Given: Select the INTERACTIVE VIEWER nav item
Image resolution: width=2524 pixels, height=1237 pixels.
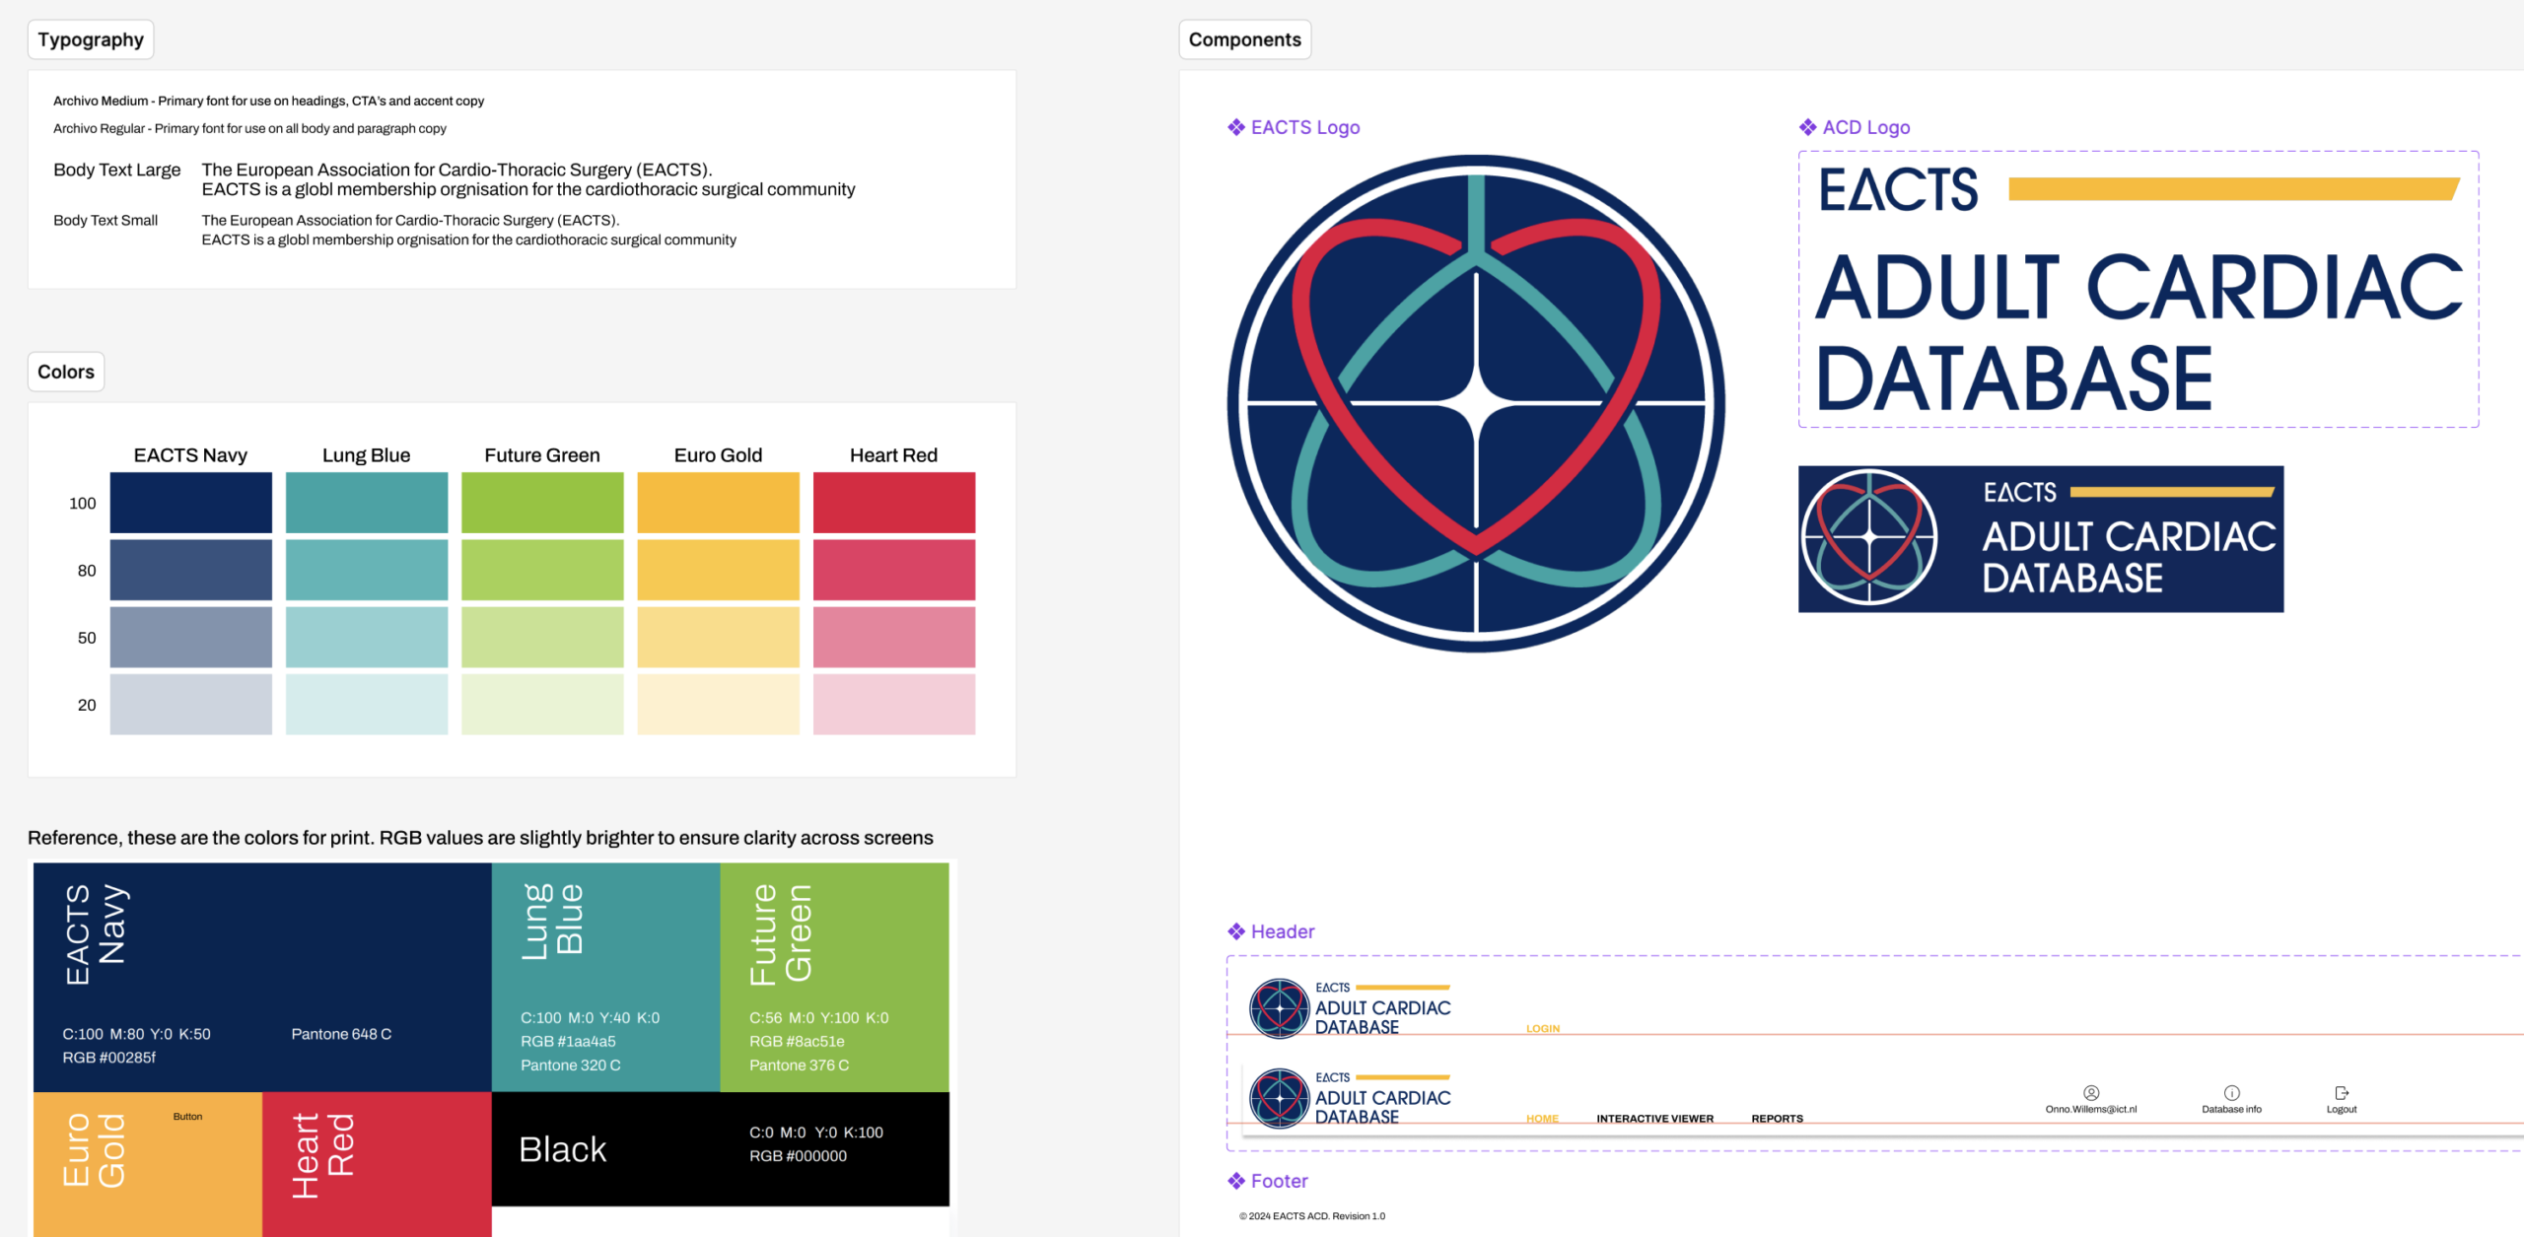Looking at the screenshot, I should point(1654,1118).
